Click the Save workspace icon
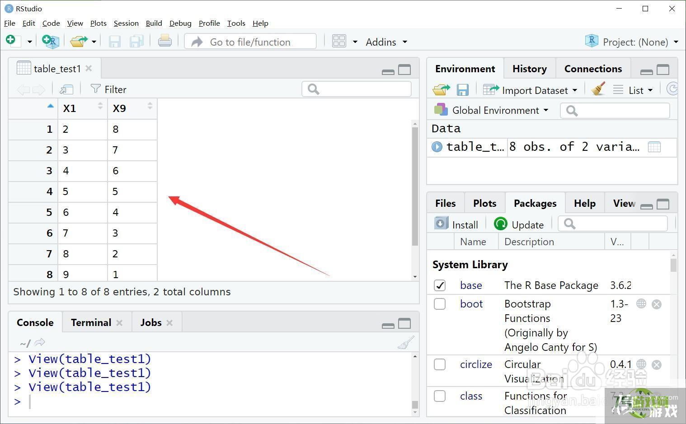 point(462,90)
